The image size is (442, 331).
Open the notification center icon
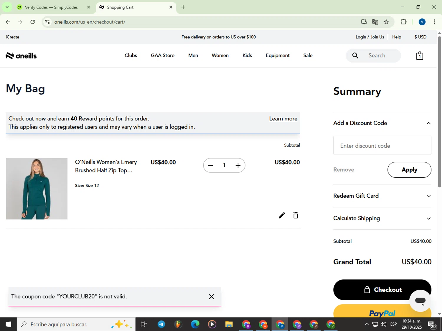click(432, 325)
